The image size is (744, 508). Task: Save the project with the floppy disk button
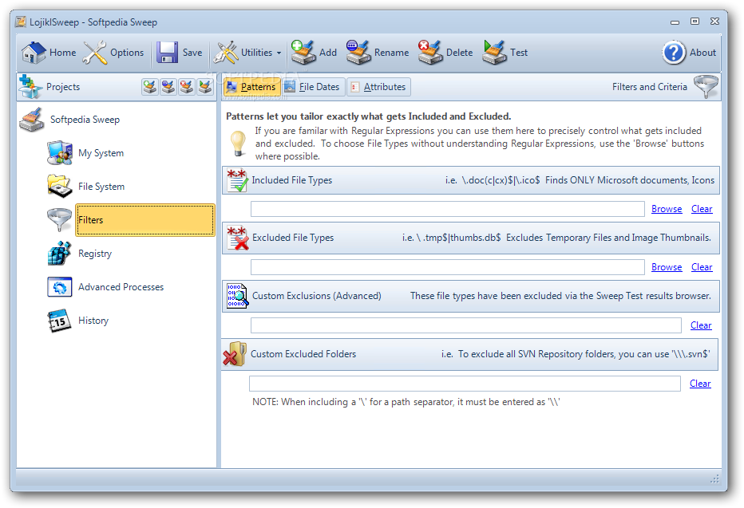180,53
